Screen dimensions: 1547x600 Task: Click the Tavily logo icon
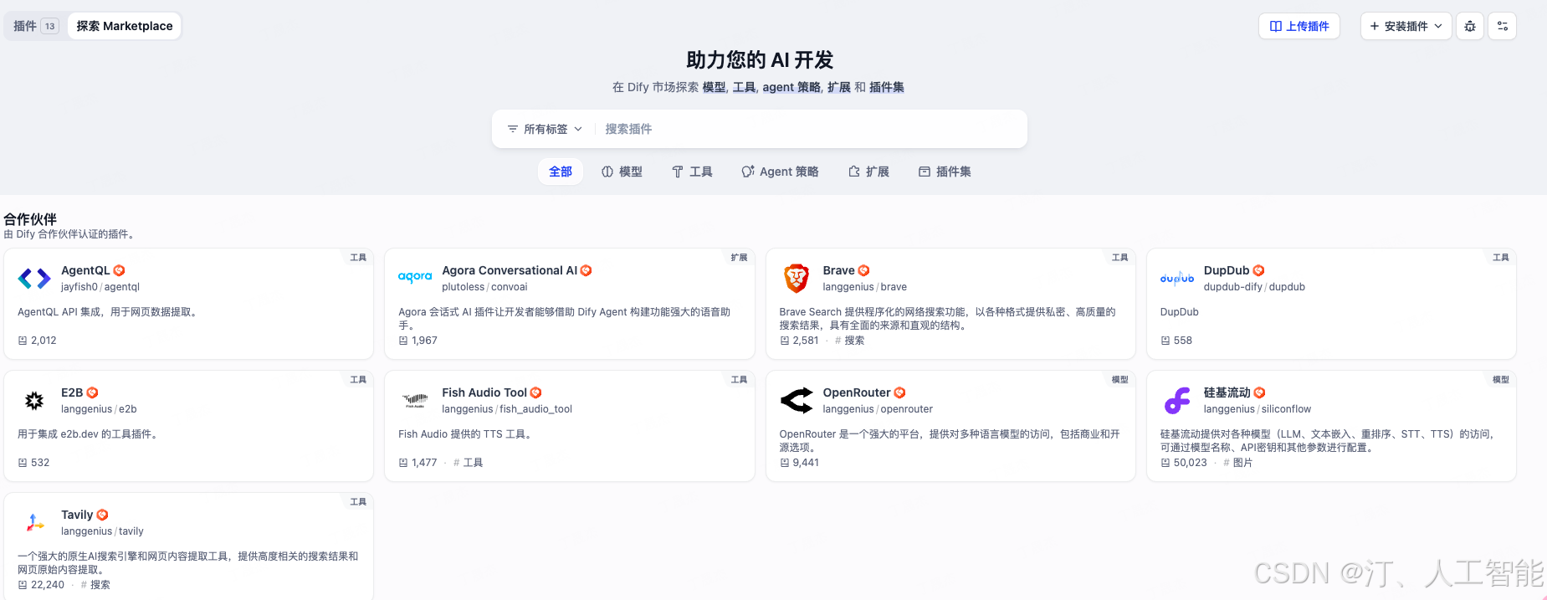click(34, 523)
